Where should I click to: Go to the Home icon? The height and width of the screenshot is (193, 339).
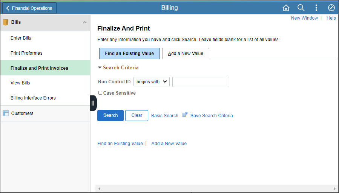pyautogui.click(x=286, y=8)
